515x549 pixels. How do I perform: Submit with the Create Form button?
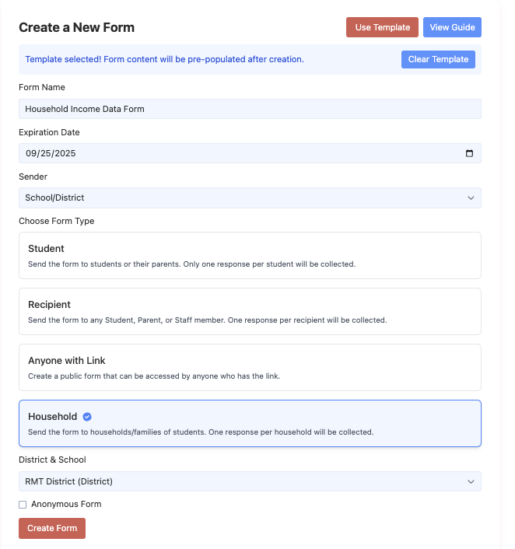(52, 528)
